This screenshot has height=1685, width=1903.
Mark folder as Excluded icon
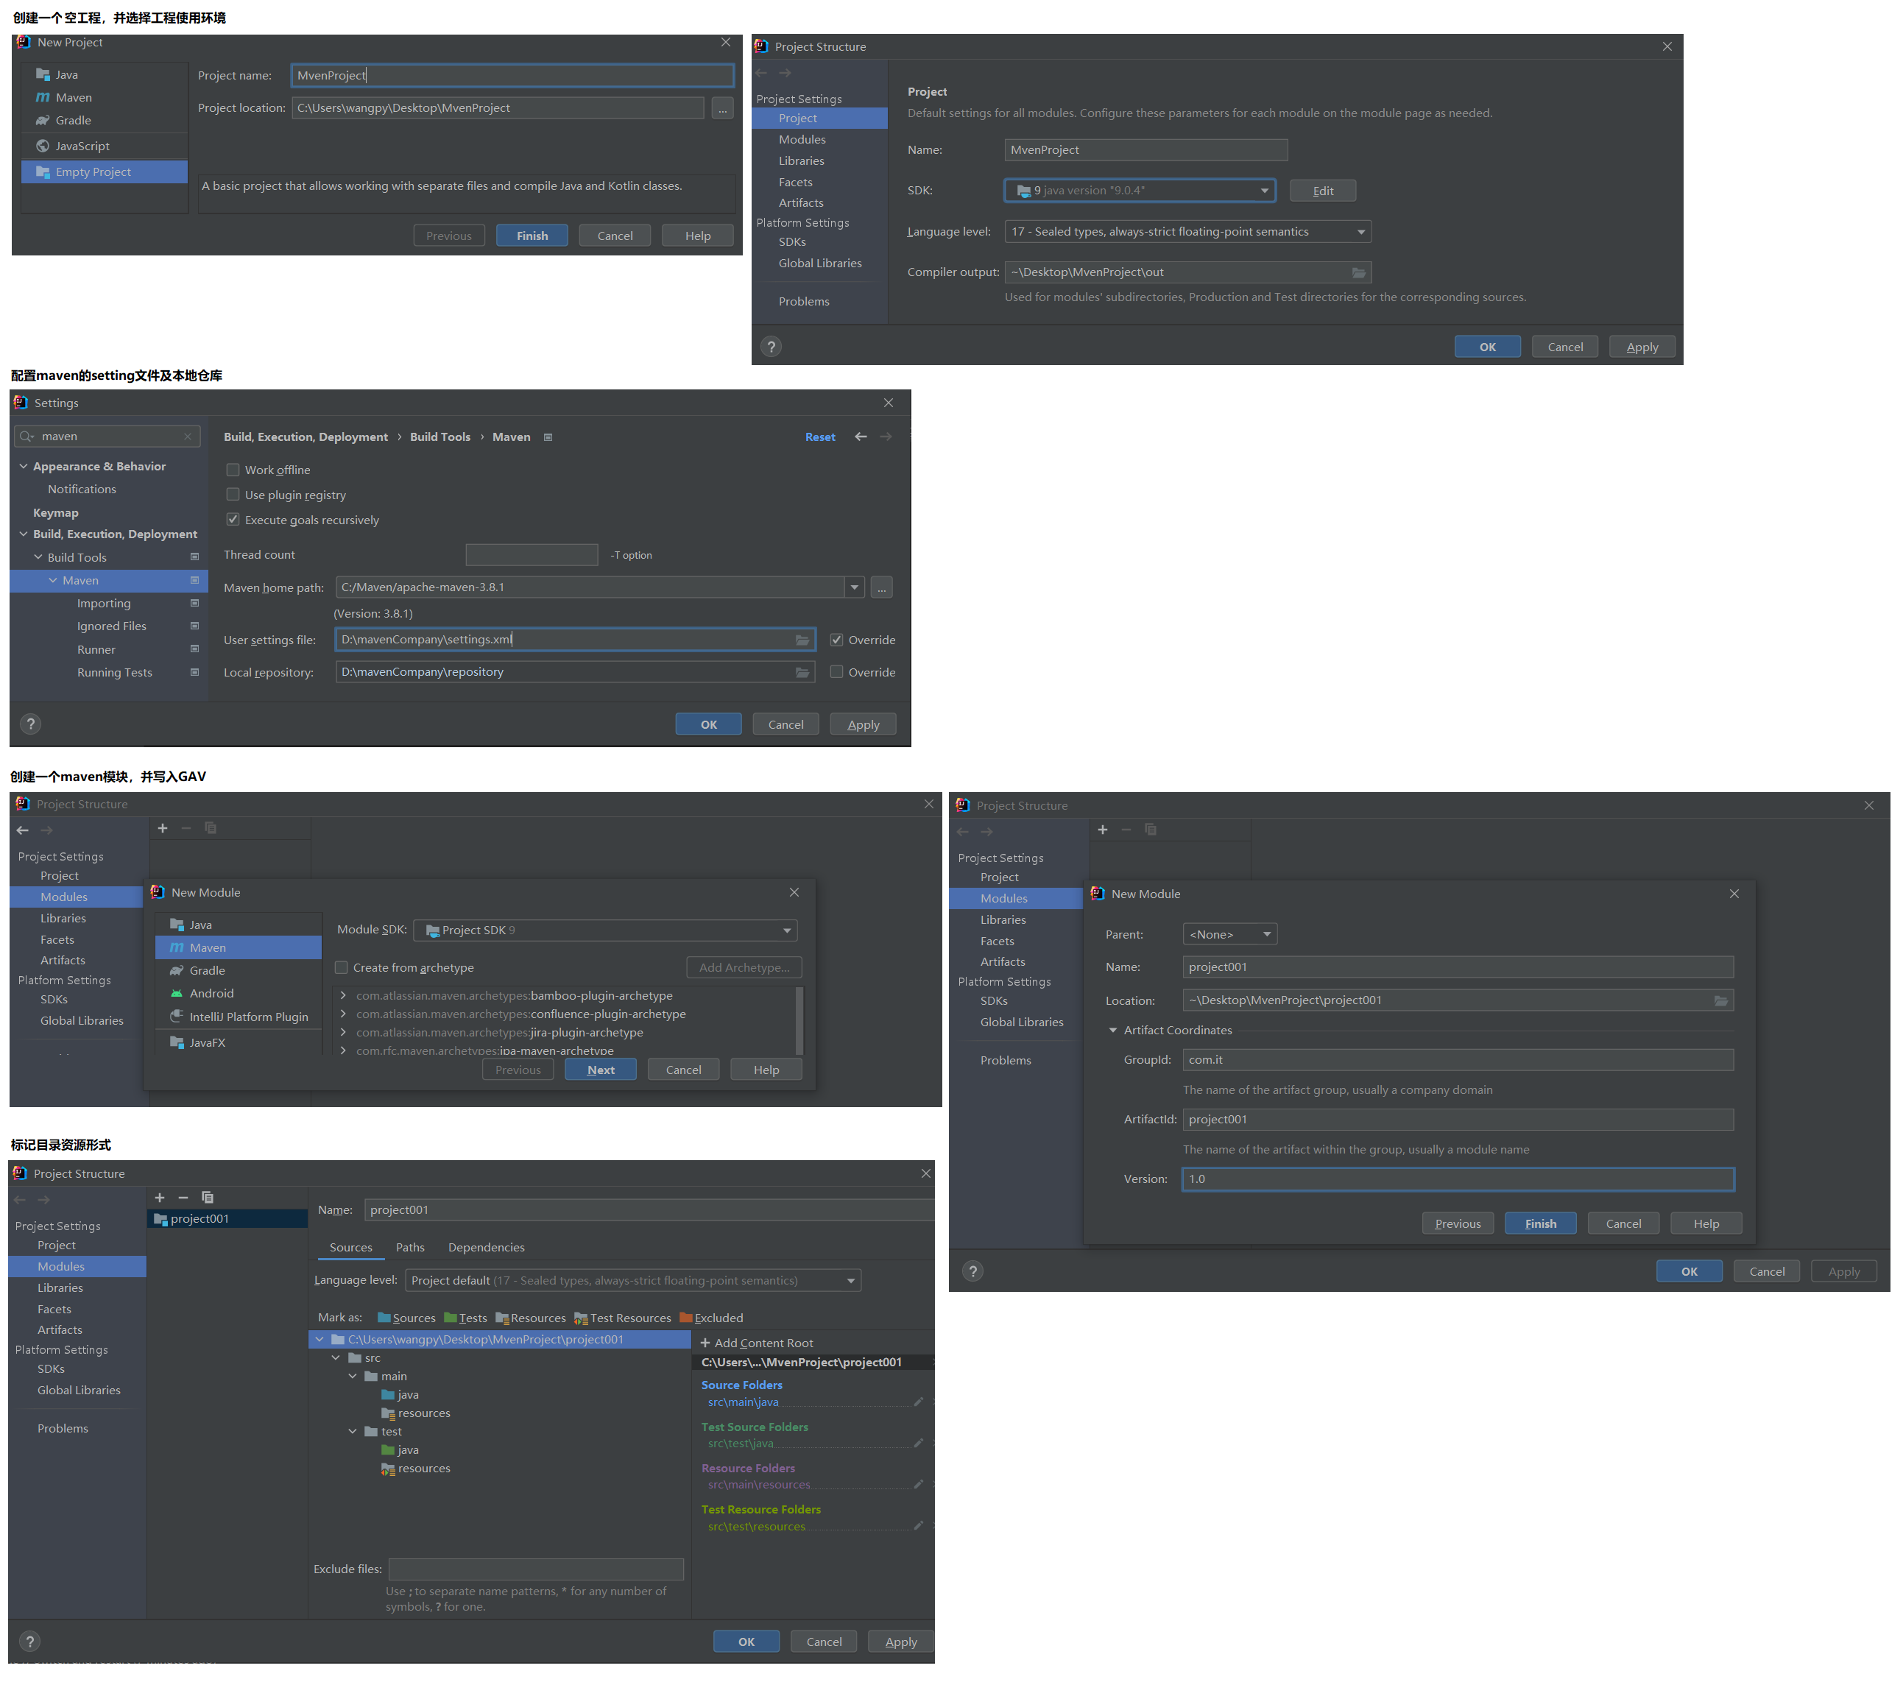[686, 1317]
